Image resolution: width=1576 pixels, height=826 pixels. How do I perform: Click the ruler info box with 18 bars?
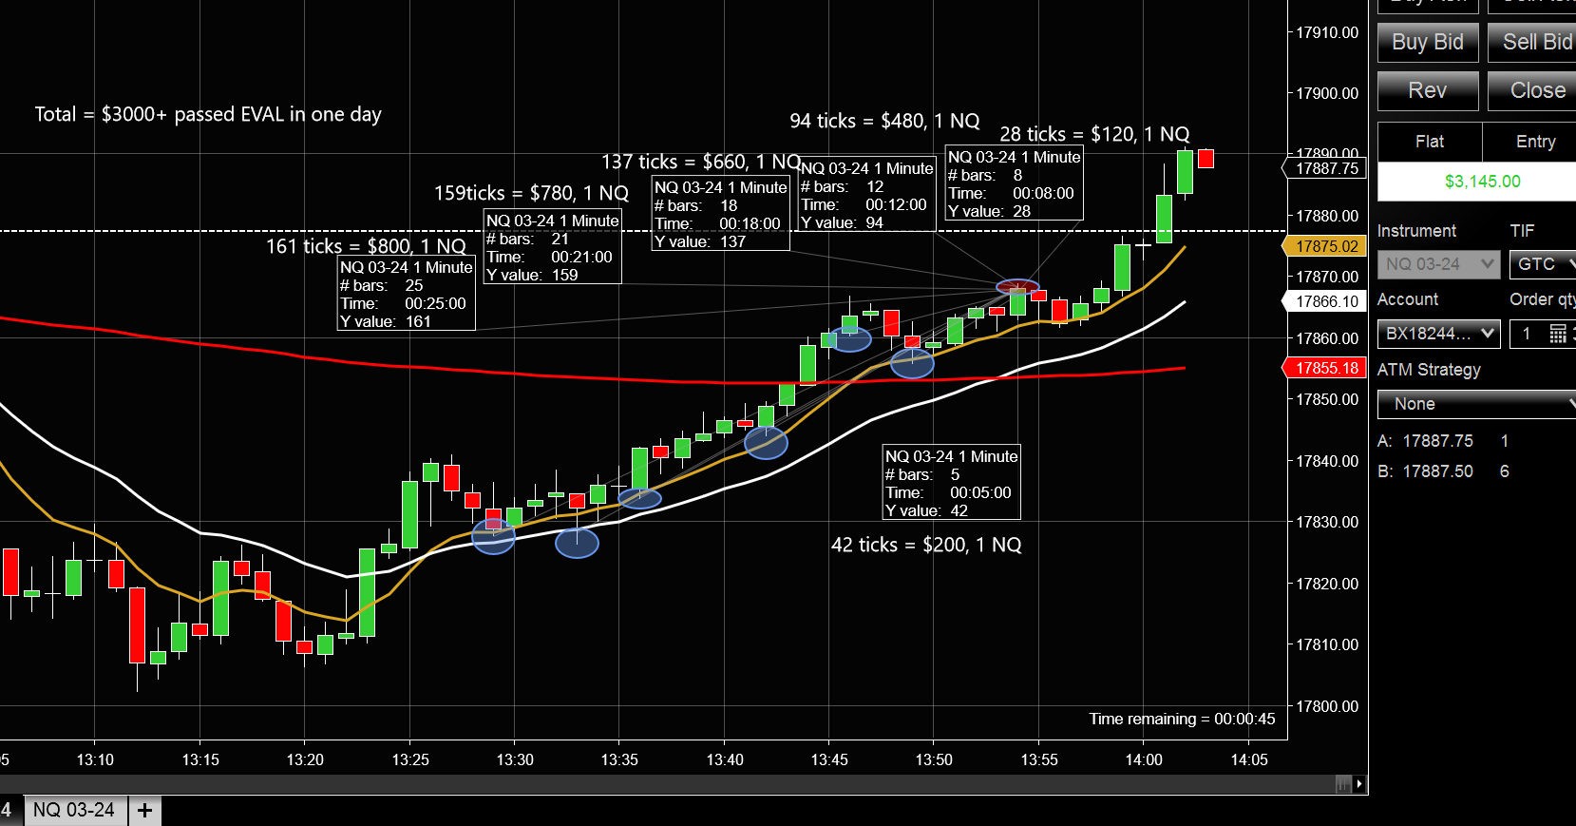(x=721, y=214)
